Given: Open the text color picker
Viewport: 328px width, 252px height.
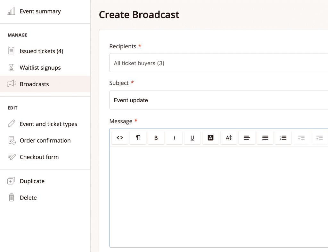Looking at the screenshot, I should click(x=211, y=138).
